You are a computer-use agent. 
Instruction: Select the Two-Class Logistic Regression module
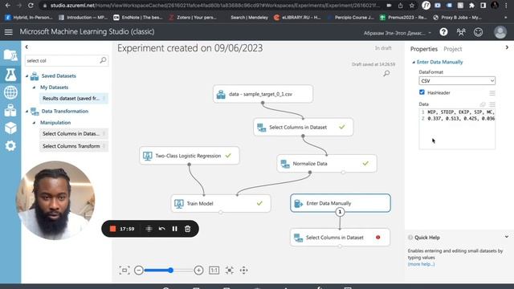tap(190, 156)
